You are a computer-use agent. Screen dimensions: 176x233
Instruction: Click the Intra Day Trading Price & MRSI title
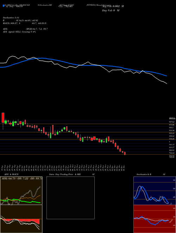(x=72, y=174)
